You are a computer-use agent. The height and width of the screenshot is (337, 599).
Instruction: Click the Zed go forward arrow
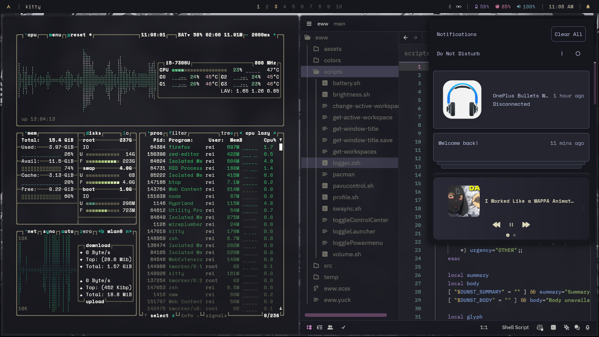pyautogui.click(x=415, y=38)
